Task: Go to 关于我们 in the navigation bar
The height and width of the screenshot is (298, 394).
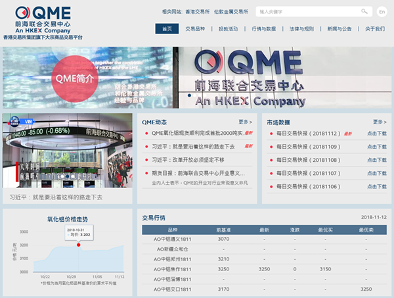Action: click(x=374, y=29)
